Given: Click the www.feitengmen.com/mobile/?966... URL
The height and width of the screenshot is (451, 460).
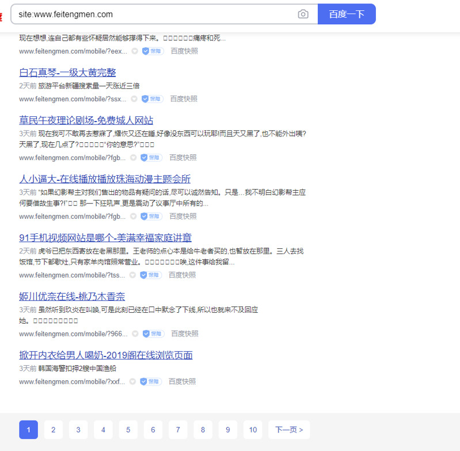Looking at the screenshot, I should point(73,333).
